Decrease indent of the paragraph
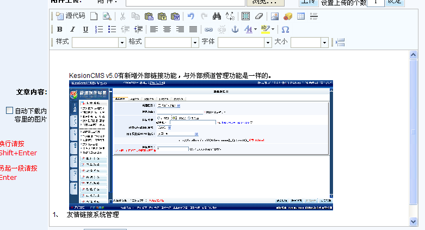This screenshot has height=230, width=425. 125,29
